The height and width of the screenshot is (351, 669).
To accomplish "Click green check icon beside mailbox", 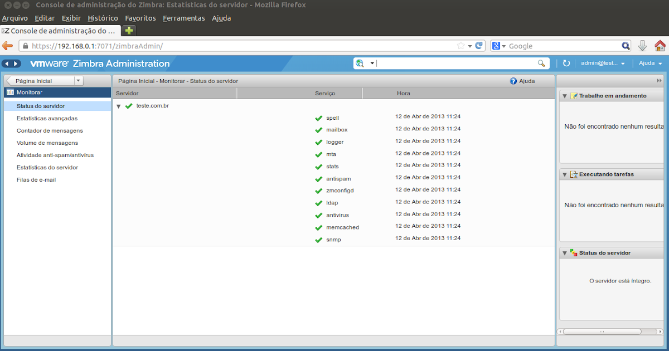I will pos(318,130).
